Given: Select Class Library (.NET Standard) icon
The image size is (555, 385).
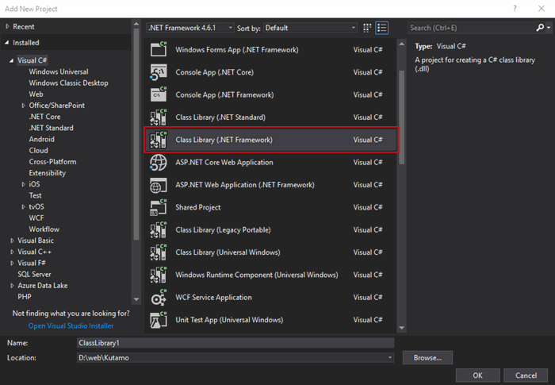Looking at the screenshot, I should point(159,117).
